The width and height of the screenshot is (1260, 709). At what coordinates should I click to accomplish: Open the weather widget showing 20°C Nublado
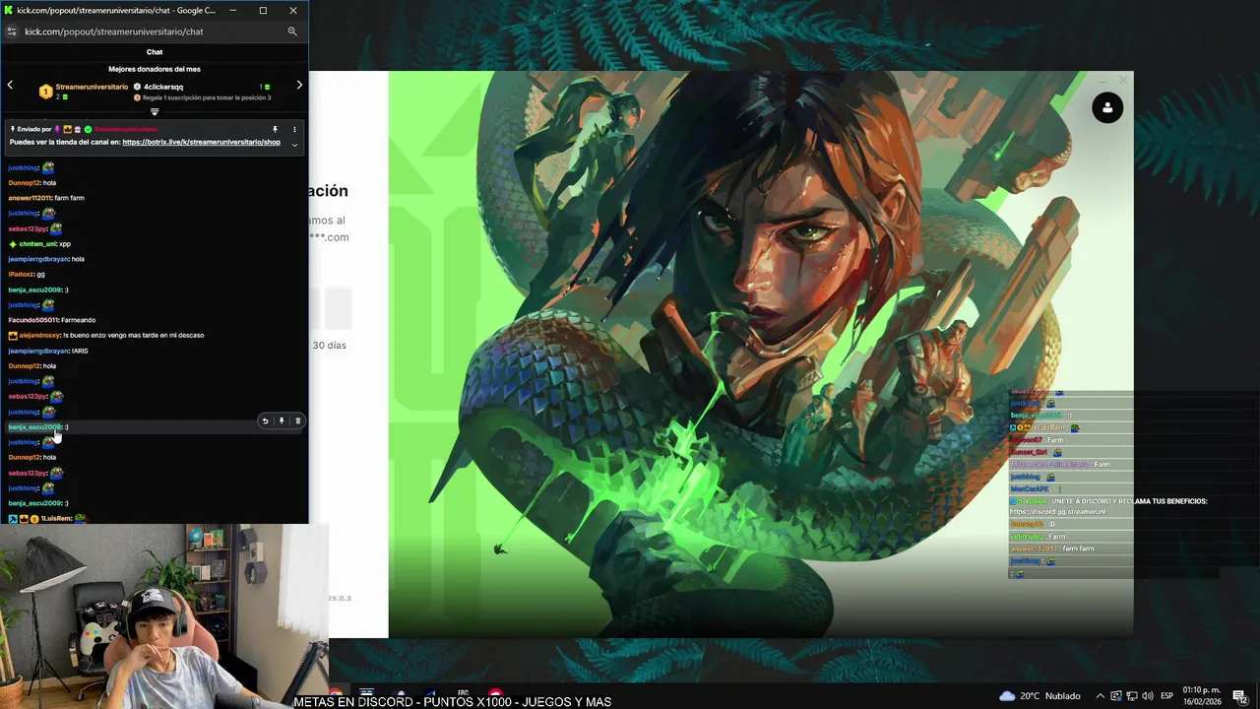tap(1040, 695)
